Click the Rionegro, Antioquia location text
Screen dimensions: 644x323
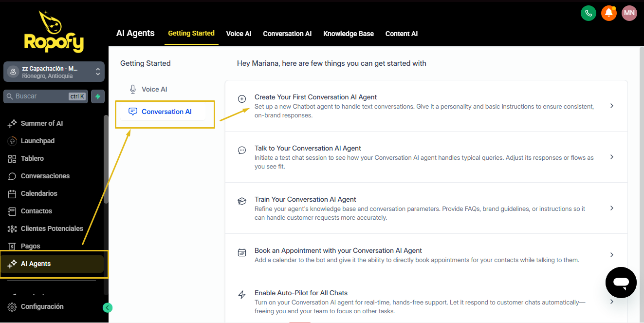[47, 76]
